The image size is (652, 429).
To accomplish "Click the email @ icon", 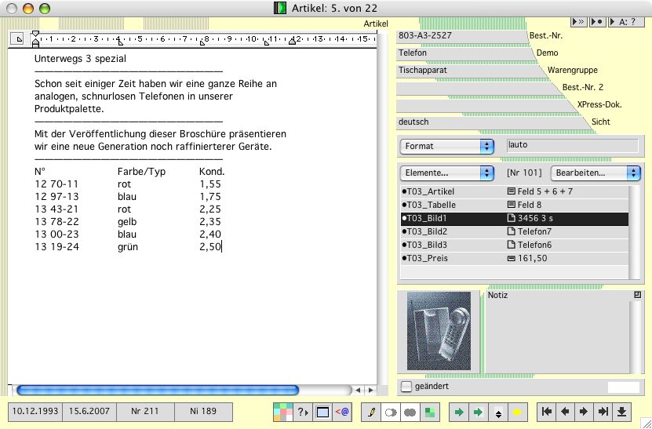I will pyautogui.click(x=342, y=411).
